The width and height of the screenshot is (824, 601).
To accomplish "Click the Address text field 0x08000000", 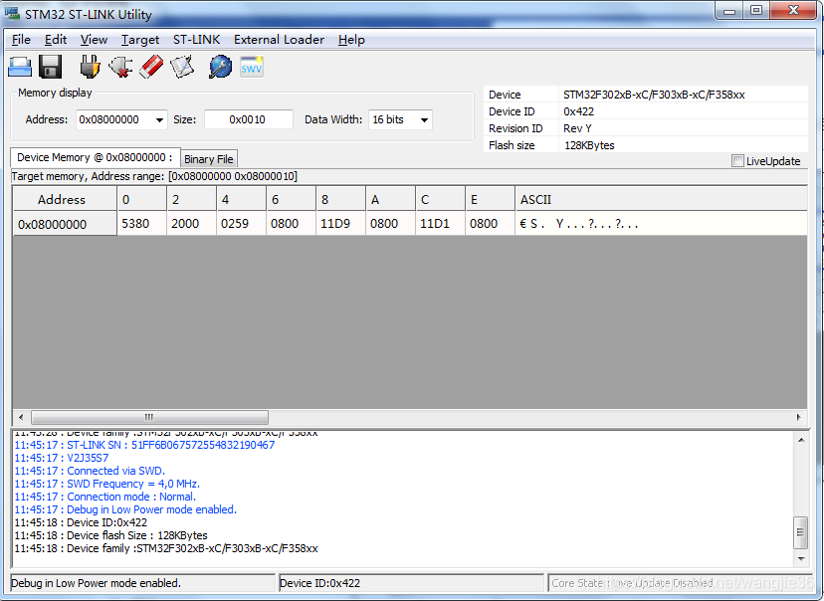I will pos(114,119).
